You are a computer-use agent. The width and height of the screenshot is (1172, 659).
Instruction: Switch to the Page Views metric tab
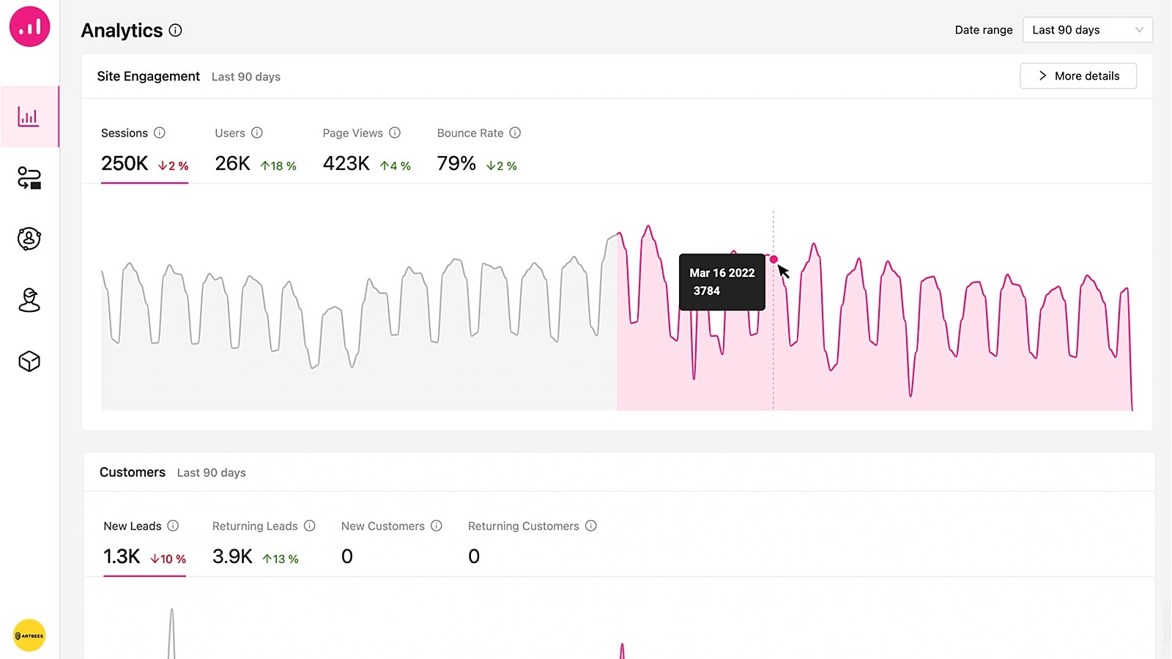point(366,152)
